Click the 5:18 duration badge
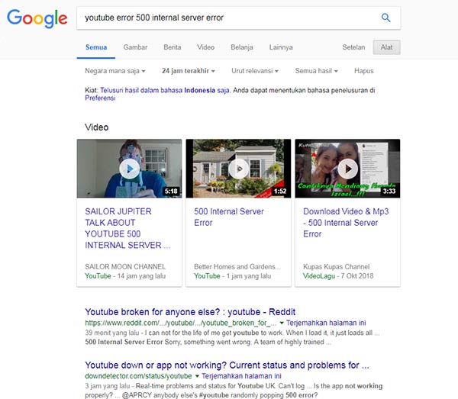Viewport: 458px width, 399px height. pos(171,191)
